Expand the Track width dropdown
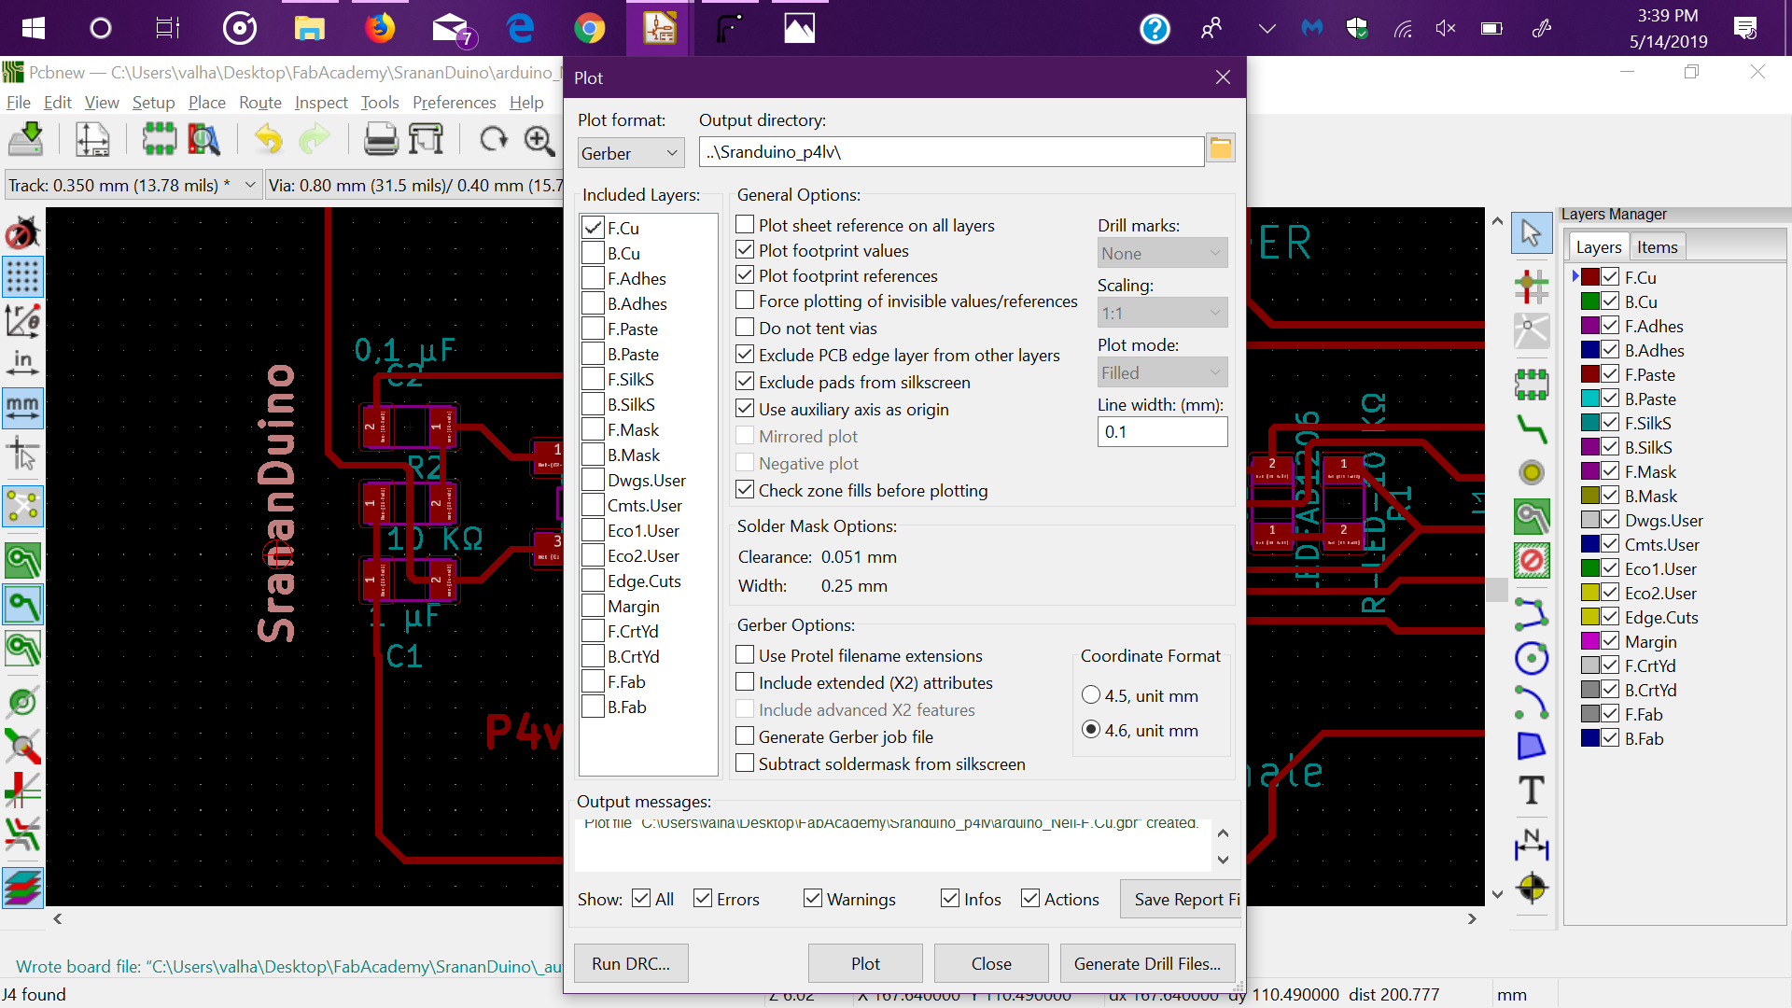 250,185
